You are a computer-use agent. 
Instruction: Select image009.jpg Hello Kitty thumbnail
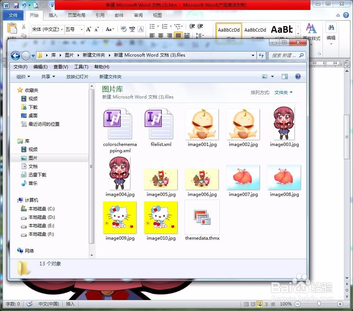(120, 217)
